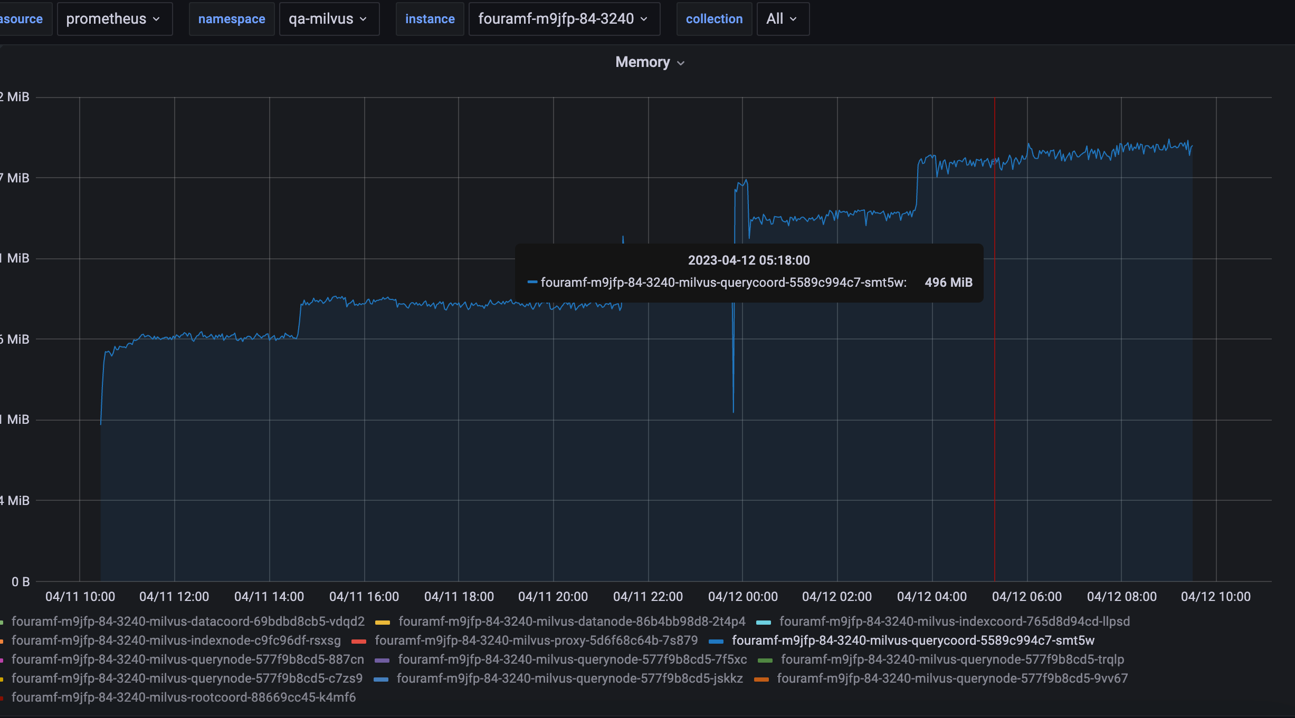The height and width of the screenshot is (718, 1295).
Task: Toggle the datanode-86b4bb98d8-2t4p4 legend series
Action: click(x=572, y=622)
